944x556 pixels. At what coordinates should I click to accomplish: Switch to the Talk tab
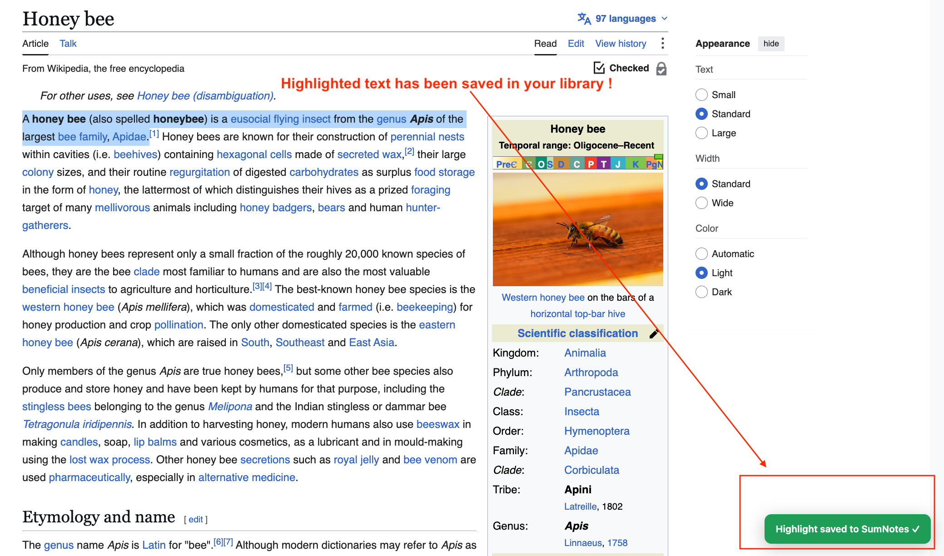pyautogui.click(x=68, y=44)
